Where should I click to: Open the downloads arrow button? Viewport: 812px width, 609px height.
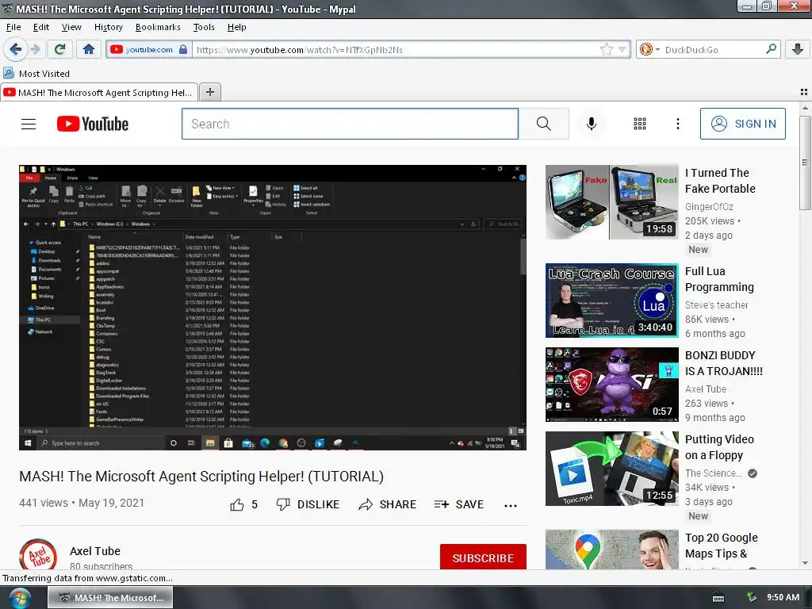798,49
